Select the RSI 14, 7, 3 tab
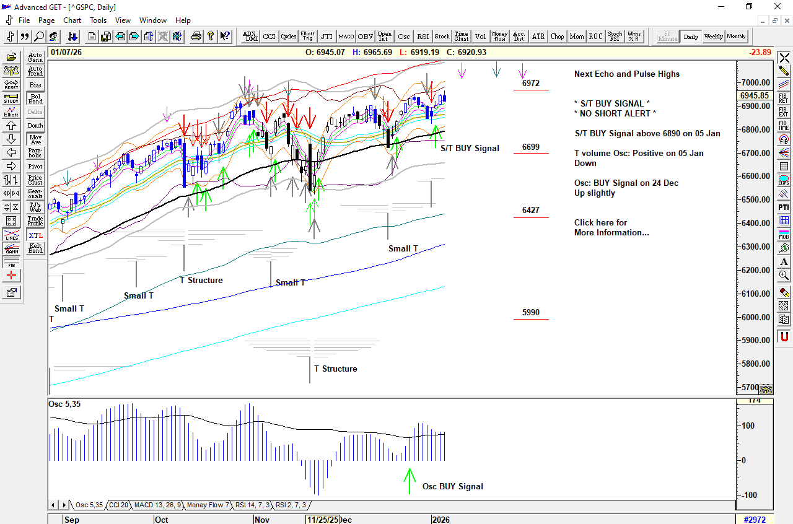The width and height of the screenshot is (793, 524). coord(252,505)
